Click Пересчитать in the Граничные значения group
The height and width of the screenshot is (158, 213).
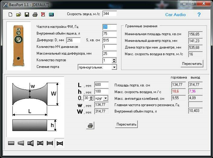tap(192, 64)
